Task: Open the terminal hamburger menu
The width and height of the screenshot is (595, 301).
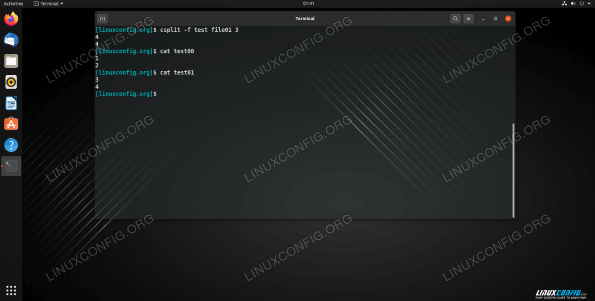Action: point(469,19)
